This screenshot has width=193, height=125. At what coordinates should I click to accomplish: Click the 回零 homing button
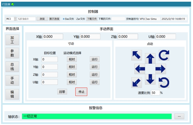(62, 92)
